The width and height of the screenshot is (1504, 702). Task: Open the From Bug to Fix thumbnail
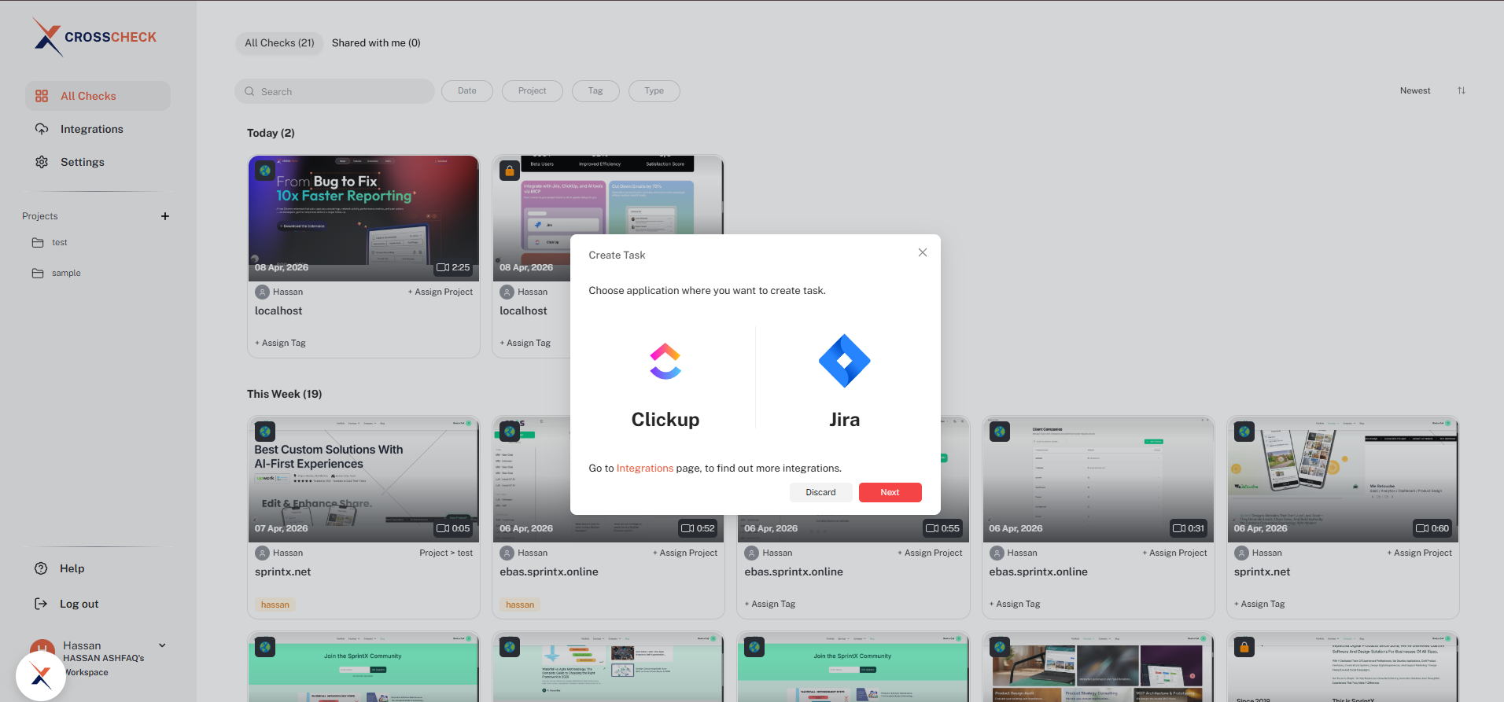click(x=363, y=219)
